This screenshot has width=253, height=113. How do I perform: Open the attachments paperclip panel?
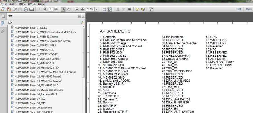coord(3,31)
